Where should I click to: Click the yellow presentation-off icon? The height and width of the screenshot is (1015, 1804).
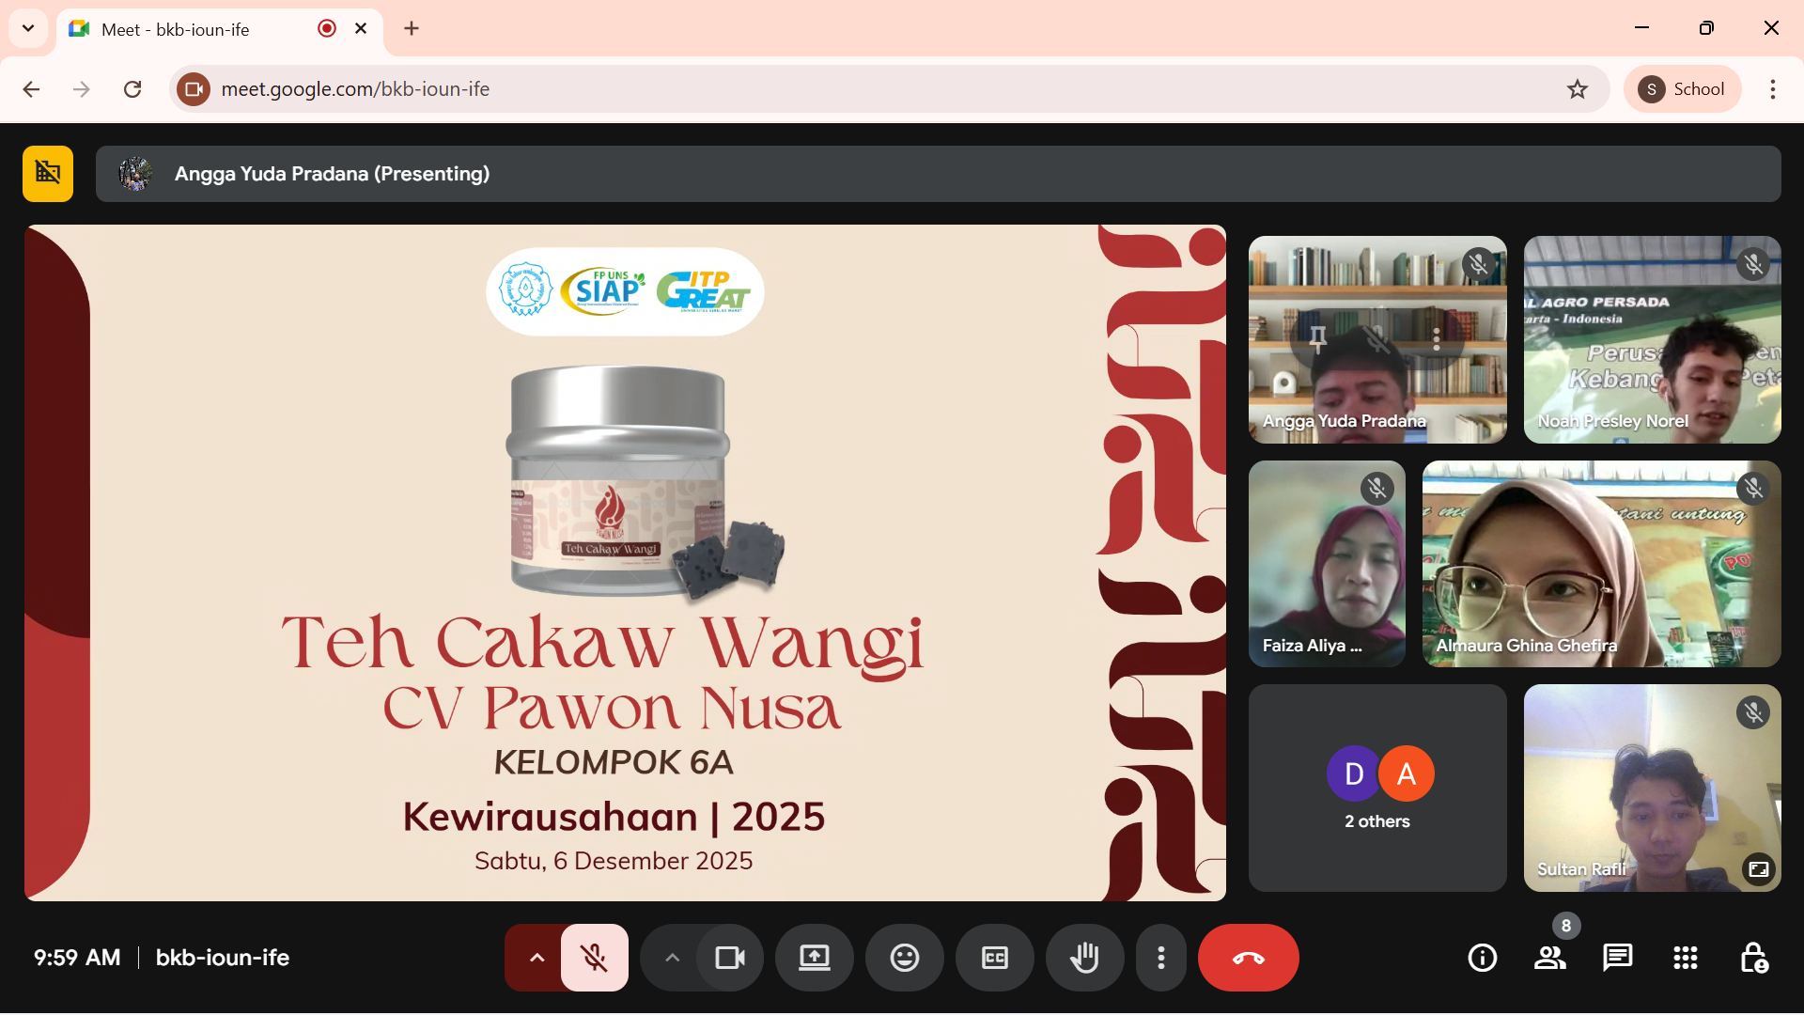point(48,174)
